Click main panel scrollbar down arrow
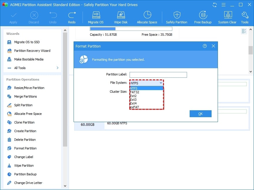This screenshot has width=254, height=190. (x=251, y=72)
